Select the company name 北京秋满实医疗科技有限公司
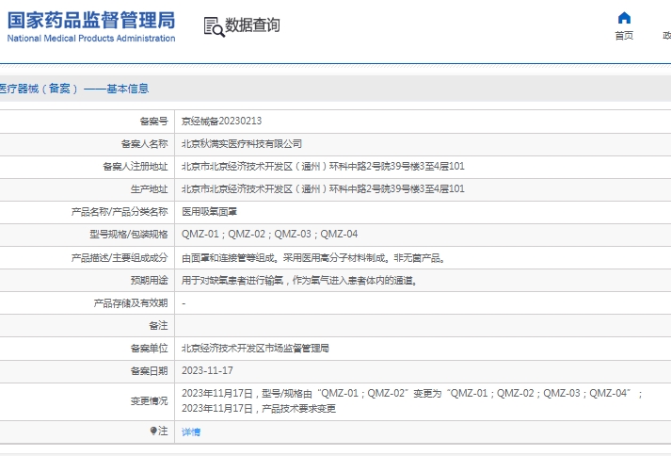 click(x=242, y=144)
